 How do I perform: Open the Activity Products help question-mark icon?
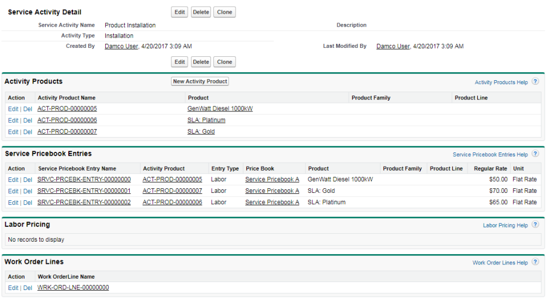(536, 81)
